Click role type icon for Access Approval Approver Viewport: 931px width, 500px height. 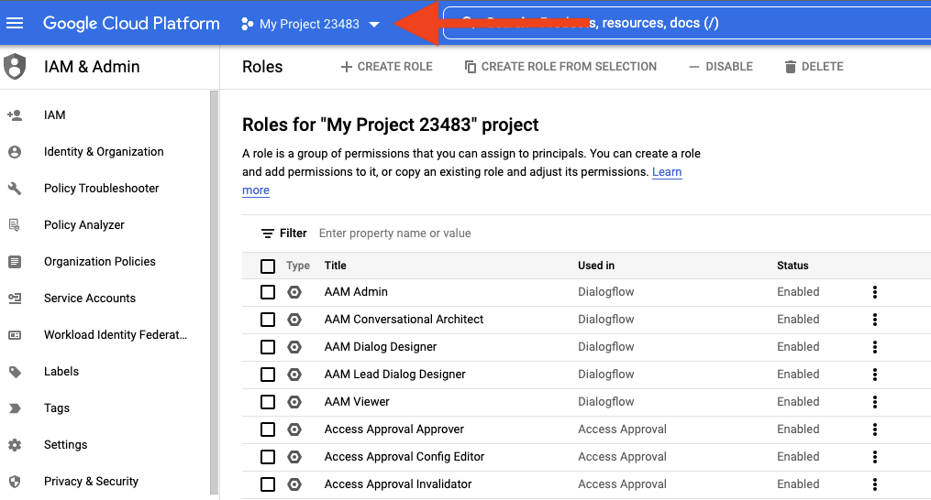tap(294, 429)
